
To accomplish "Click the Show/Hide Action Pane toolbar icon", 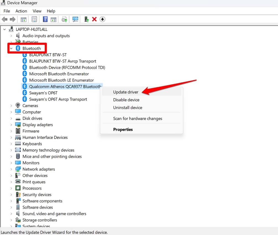I will point(53,19).
